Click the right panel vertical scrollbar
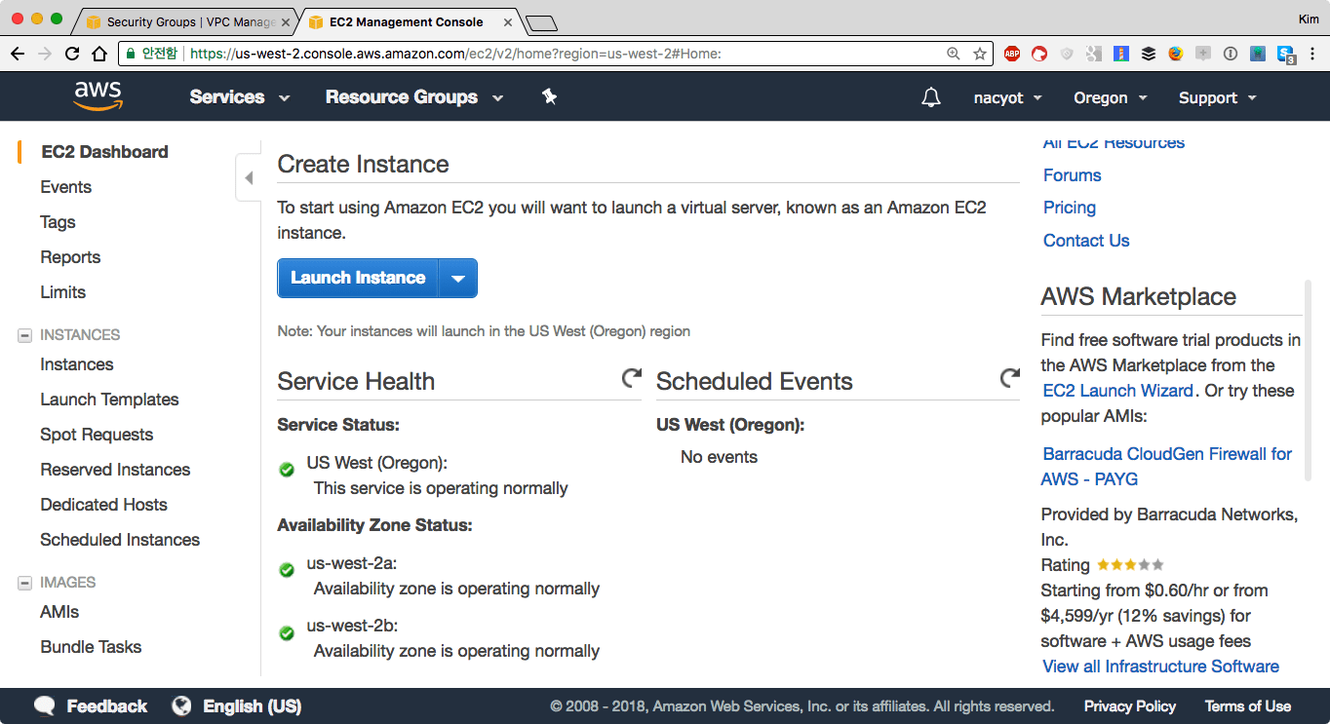The width and height of the screenshot is (1330, 724). [x=1308, y=380]
